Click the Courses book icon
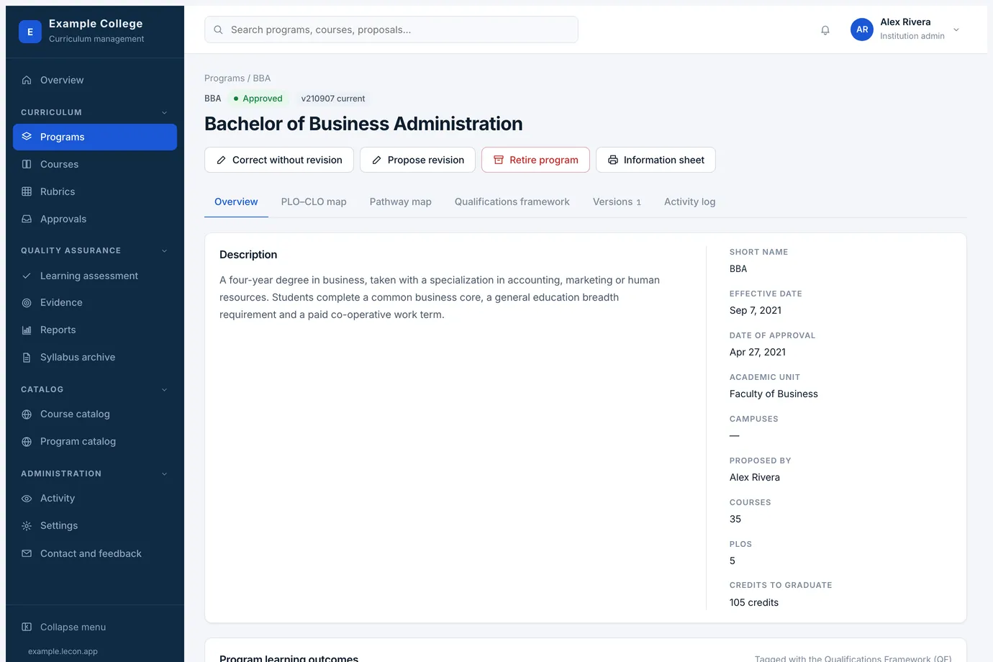The height and width of the screenshot is (662, 993). [x=27, y=164]
